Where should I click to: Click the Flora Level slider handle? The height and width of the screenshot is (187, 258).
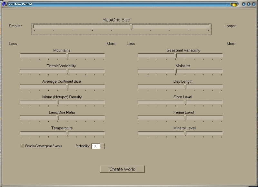click(185, 102)
